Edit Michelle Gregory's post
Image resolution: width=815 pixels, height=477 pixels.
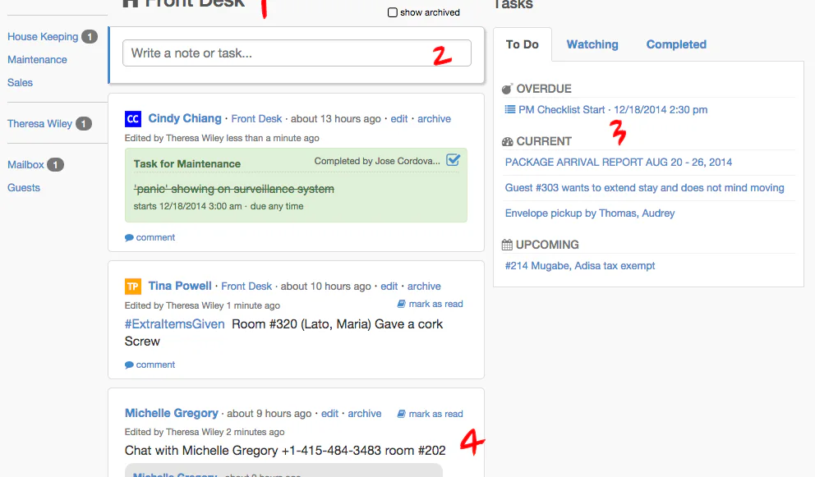(x=329, y=414)
